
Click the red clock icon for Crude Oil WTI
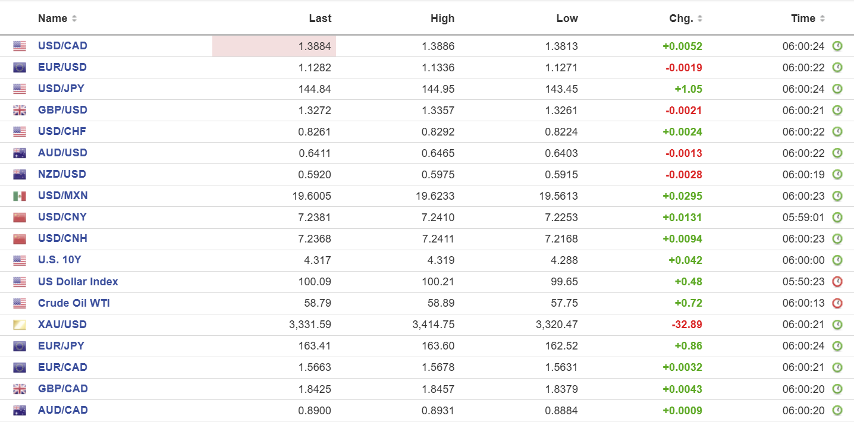tap(837, 303)
